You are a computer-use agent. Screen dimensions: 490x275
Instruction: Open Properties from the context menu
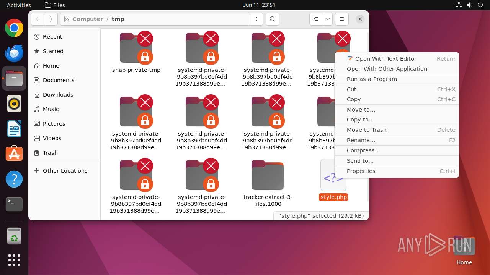[397, 171]
